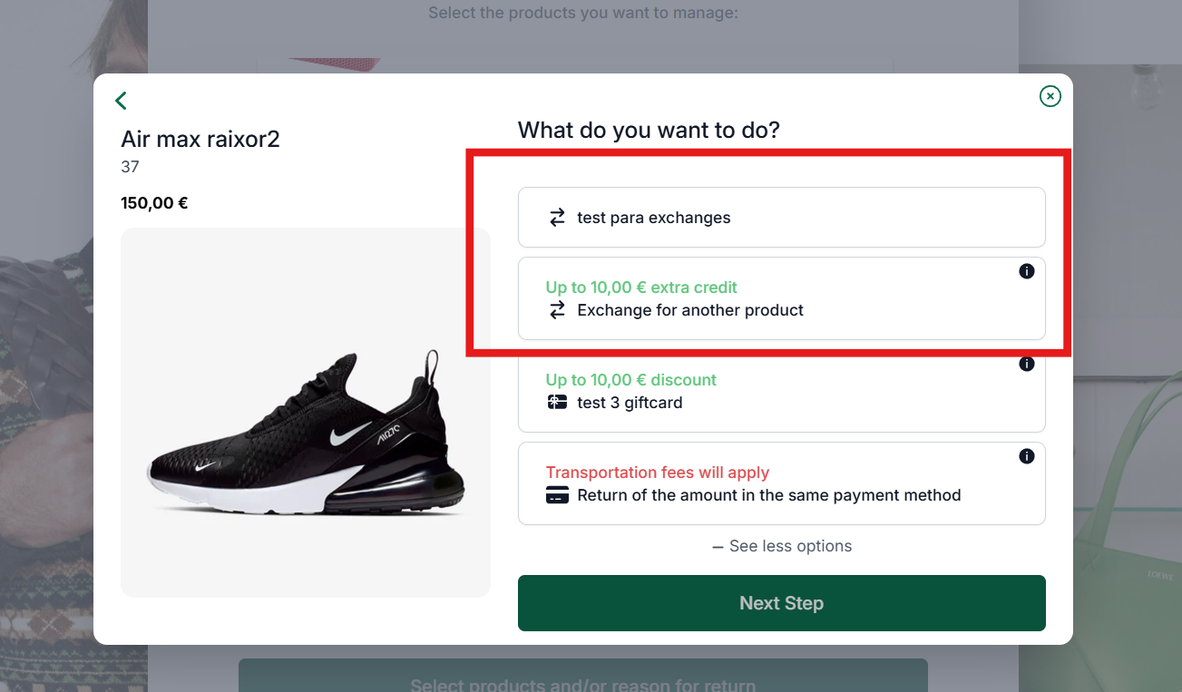Show info icon for test 3 giftcard option
This screenshot has width=1182, height=692.
click(x=1027, y=364)
